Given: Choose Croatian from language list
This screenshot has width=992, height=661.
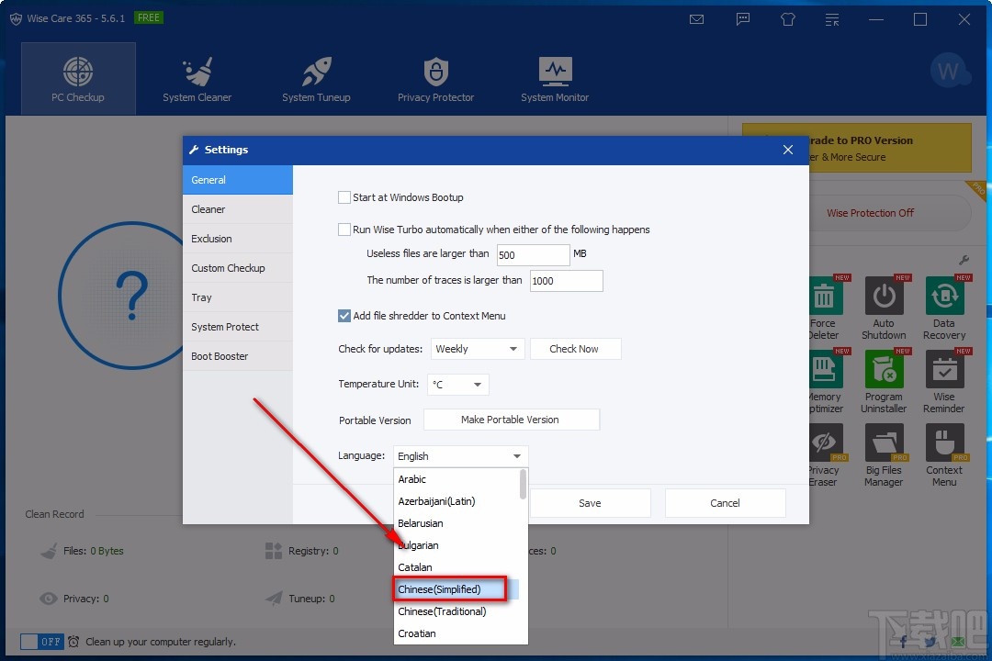Looking at the screenshot, I should 457,633.
